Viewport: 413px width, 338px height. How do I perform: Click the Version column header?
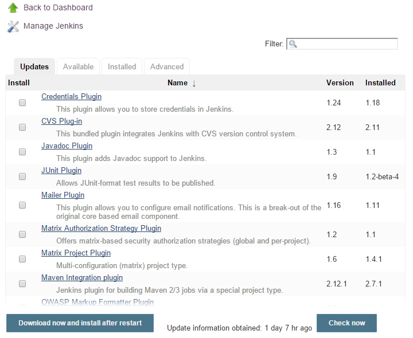tap(340, 83)
